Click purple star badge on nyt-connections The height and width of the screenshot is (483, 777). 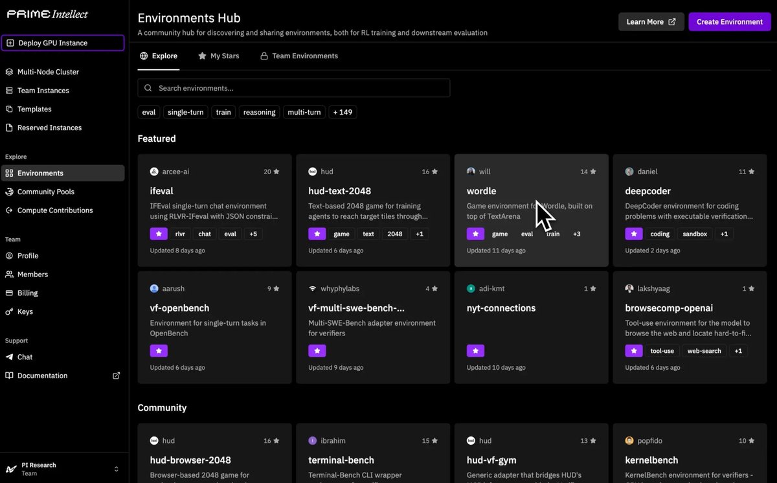[475, 351]
